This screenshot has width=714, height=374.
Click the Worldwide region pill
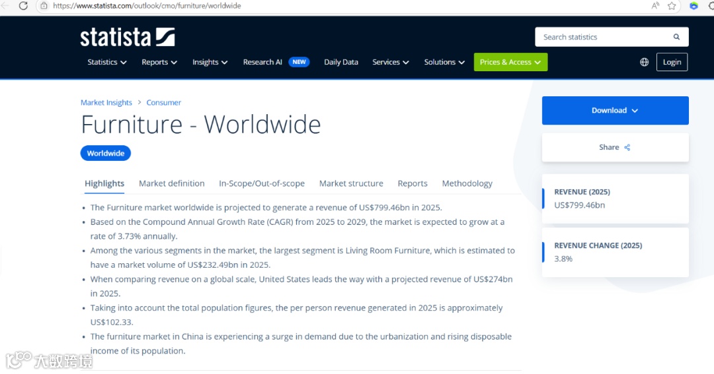pos(106,153)
